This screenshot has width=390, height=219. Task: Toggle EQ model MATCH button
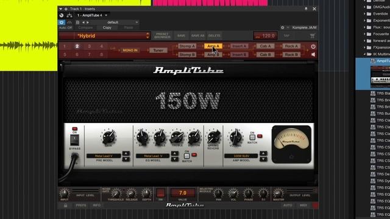pyautogui.click(x=186, y=156)
